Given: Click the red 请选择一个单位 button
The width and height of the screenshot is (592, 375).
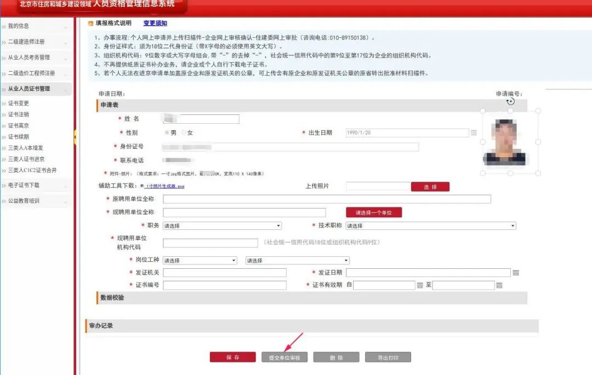Looking at the screenshot, I should coord(374,212).
